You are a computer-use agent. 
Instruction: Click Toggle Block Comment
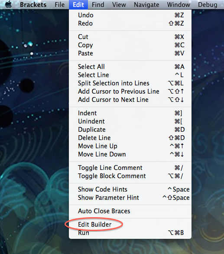tap(130, 176)
